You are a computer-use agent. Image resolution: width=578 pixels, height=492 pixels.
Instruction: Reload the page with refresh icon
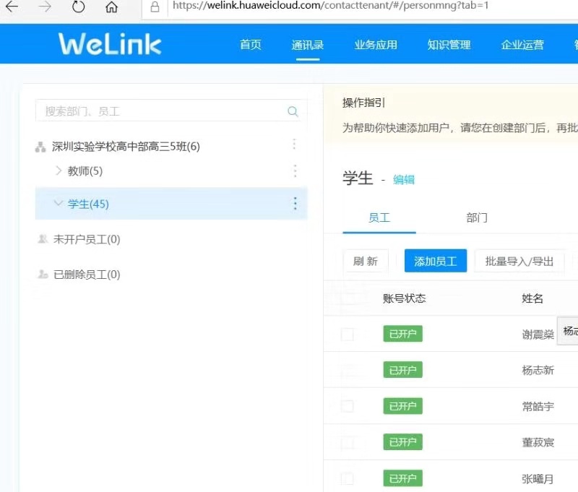78,7
